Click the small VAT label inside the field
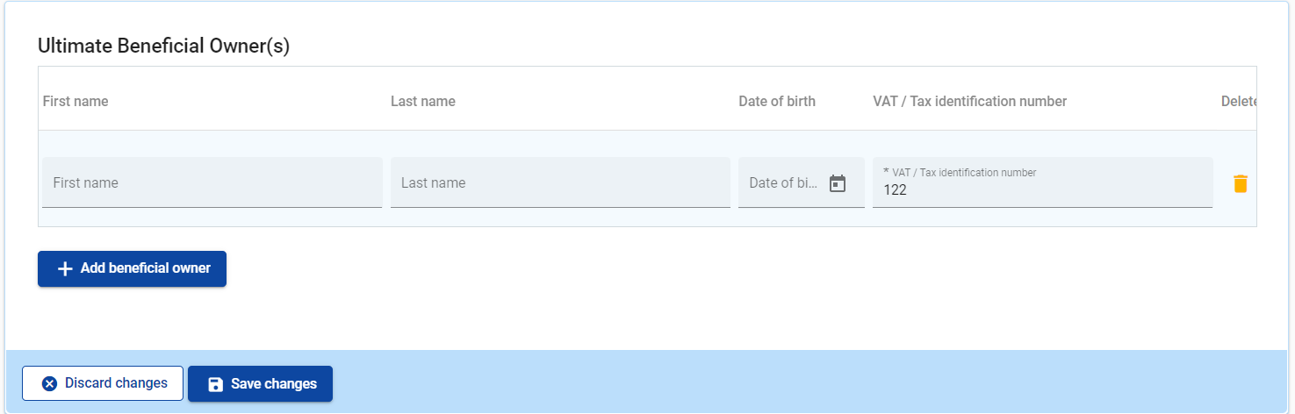The image size is (1295, 414). click(x=963, y=173)
